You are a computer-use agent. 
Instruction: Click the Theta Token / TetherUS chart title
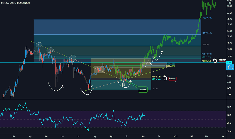coord(15,3)
